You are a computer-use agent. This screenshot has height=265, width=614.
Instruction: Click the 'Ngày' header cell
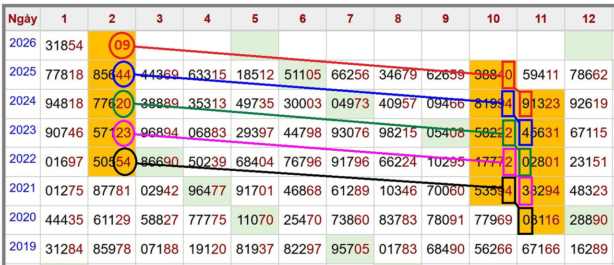point(23,18)
